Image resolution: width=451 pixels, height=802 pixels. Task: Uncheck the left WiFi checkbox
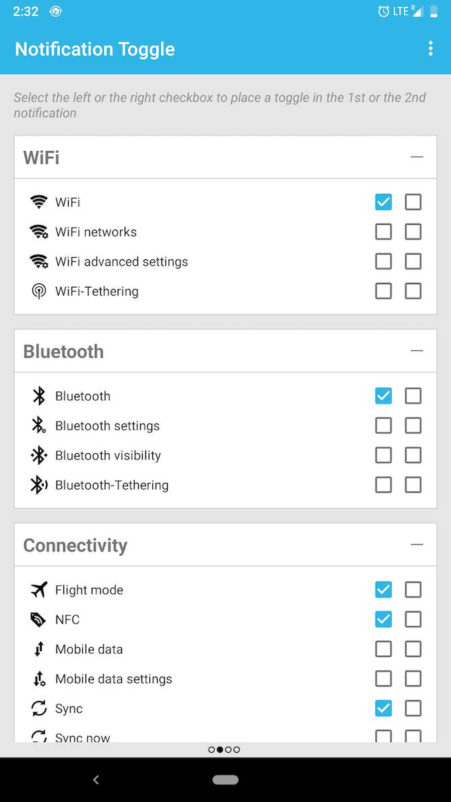click(x=383, y=202)
